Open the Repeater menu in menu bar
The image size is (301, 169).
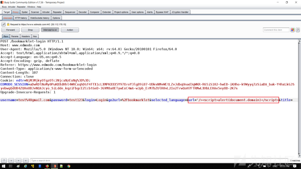tap(21, 7)
